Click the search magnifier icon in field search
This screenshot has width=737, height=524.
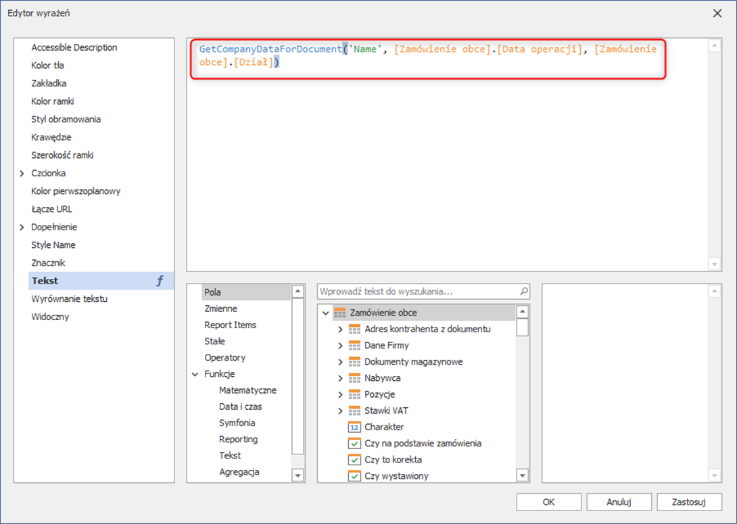click(523, 292)
